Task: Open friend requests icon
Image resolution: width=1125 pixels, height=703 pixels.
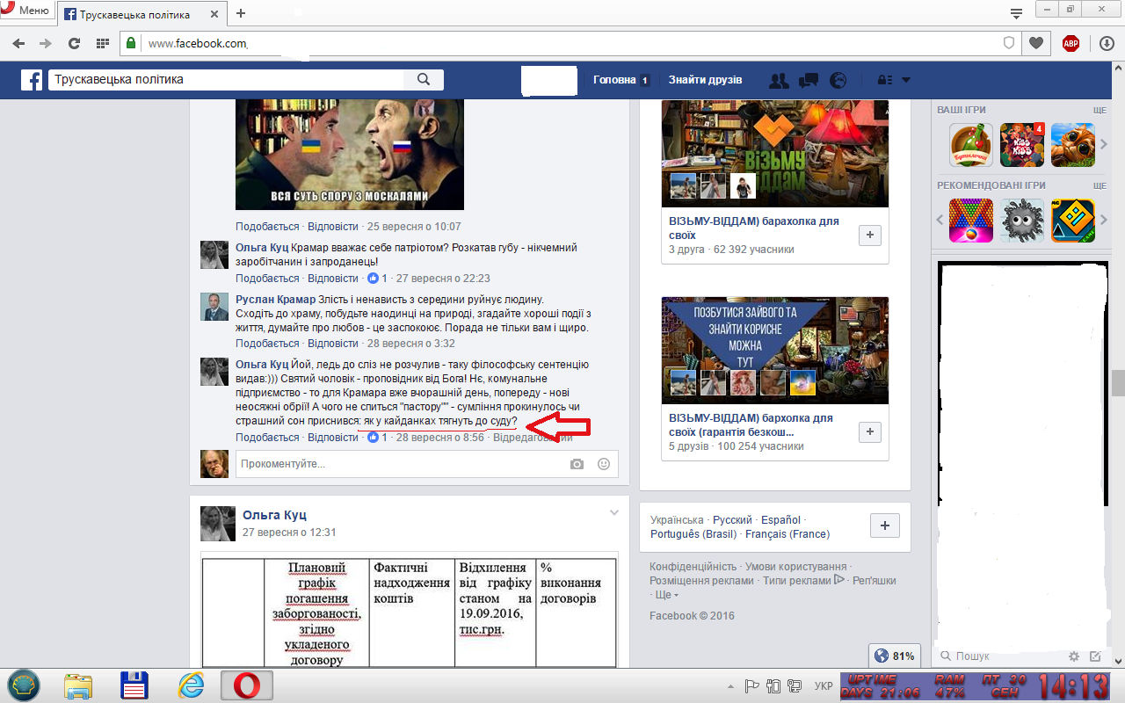Action: [x=779, y=80]
